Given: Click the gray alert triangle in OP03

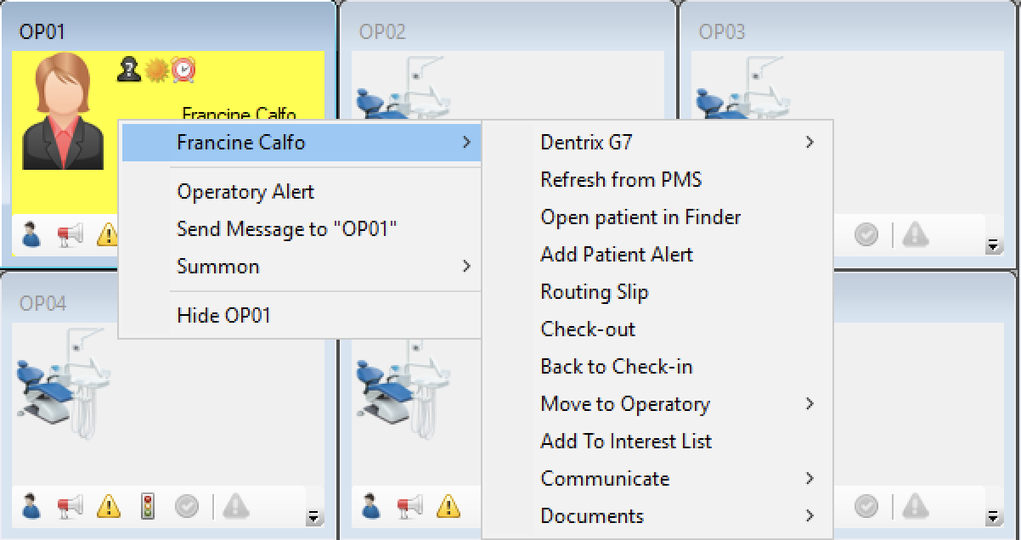Looking at the screenshot, I should pos(916,234).
